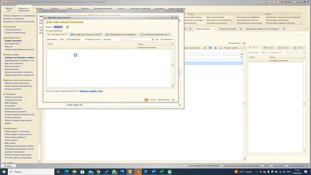Open Установить статус dropdown in dialog
Image resolution: width=311 pixels, height=175 pixels.
(x=93, y=39)
